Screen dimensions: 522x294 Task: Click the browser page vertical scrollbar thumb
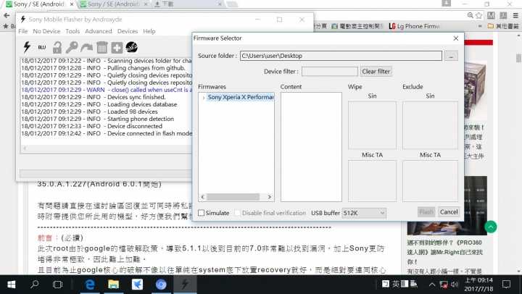(518, 58)
